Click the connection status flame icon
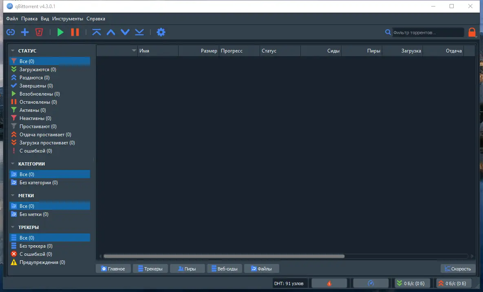The height and width of the screenshot is (292, 483). click(x=329, y=283)
